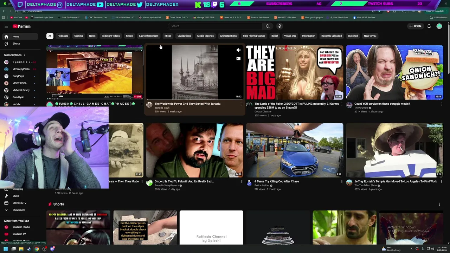Screen dimensions: 450x253
Task: Open the caliper piston Shorts thumbnail
Action: click(145, 227)
